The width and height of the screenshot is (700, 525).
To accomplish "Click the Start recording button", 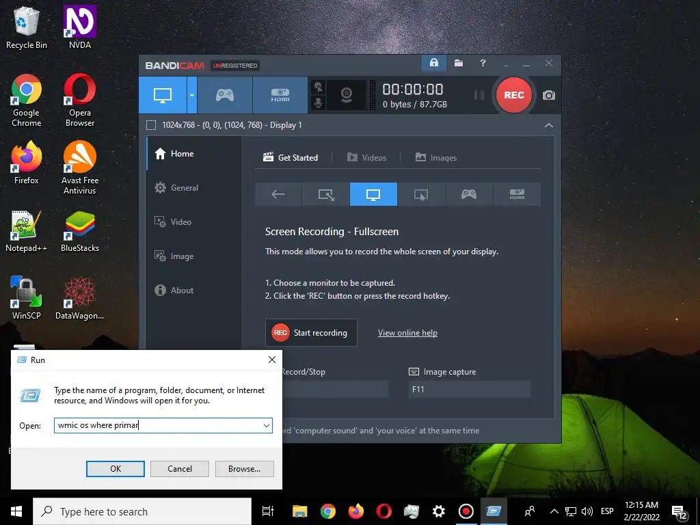I will [311, 333].
